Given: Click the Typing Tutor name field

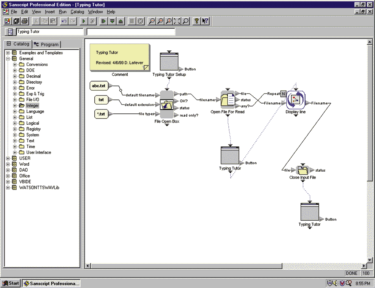Looking at the screenshot, I should point(49,32).
